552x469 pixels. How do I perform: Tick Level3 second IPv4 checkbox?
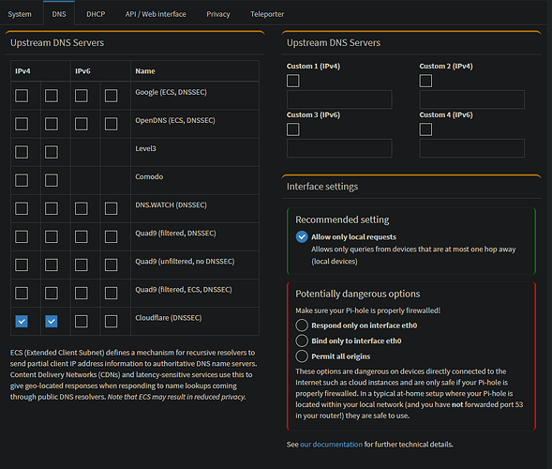[52, 152]
